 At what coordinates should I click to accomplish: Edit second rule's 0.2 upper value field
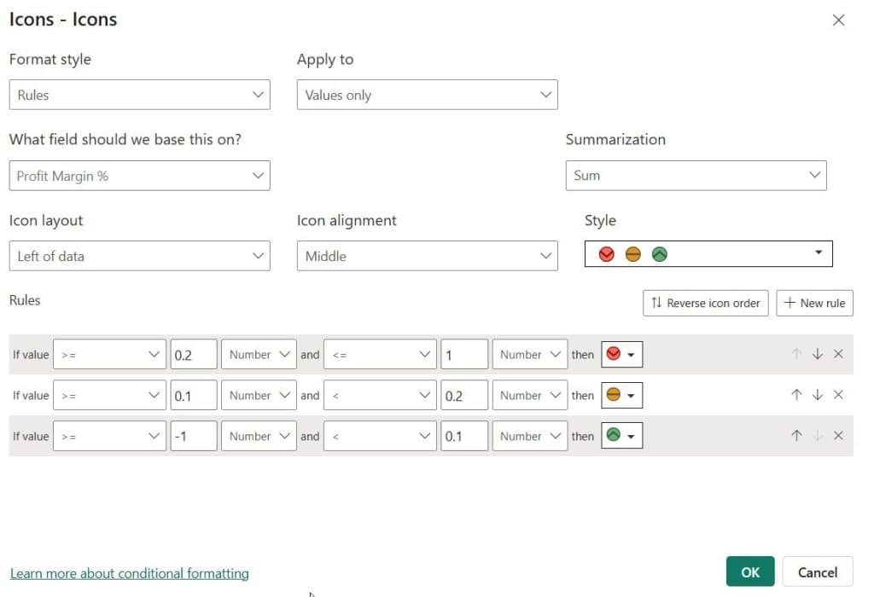[464, 395]
